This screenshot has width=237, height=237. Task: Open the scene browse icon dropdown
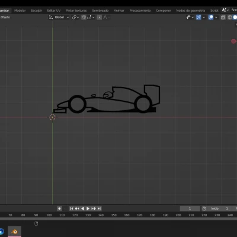click(x=226, y=10)
